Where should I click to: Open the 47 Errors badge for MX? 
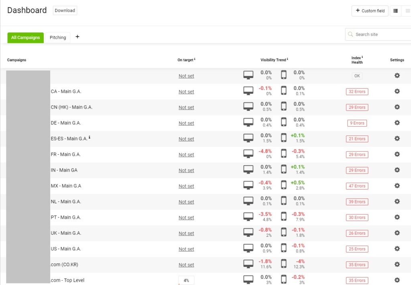[x=357, y=186]
